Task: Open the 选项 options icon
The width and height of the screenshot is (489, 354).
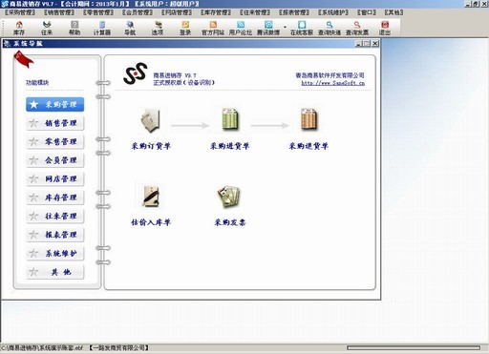Action: coord(158,28)
